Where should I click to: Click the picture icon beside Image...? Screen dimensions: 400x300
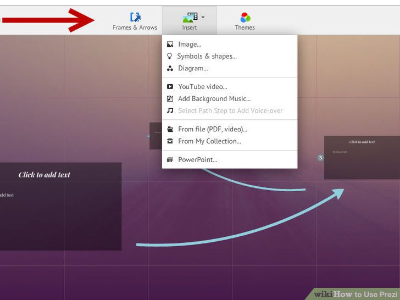pos(170,45)
